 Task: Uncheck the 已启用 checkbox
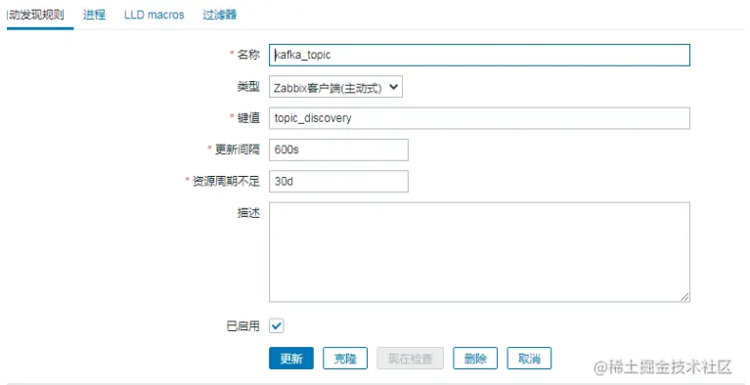click(277, 326)
